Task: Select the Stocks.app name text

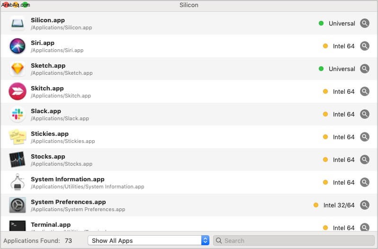Action: pyautogui.click(x=48, y=157)
